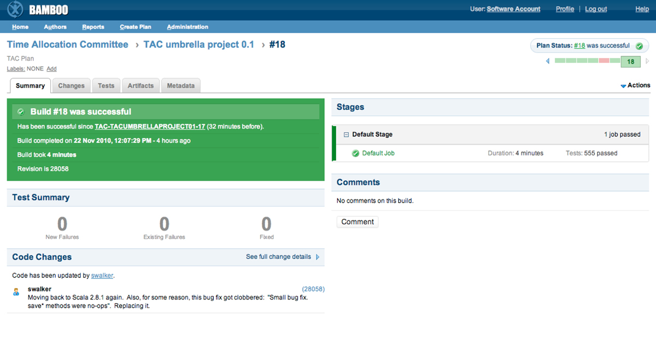This screenshot has width=656, height=341.
Task: Click the Existing Failures count
Action: (164, 224)
